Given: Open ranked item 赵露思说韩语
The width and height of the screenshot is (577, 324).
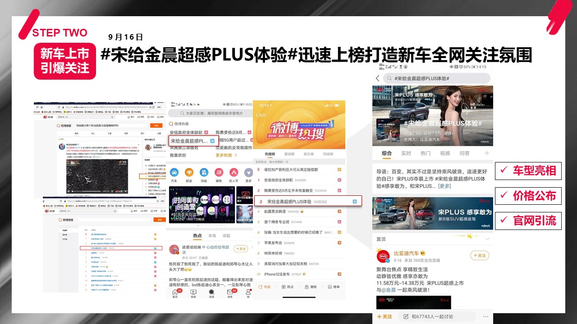Looking at the screenshot, I should 299,211.
